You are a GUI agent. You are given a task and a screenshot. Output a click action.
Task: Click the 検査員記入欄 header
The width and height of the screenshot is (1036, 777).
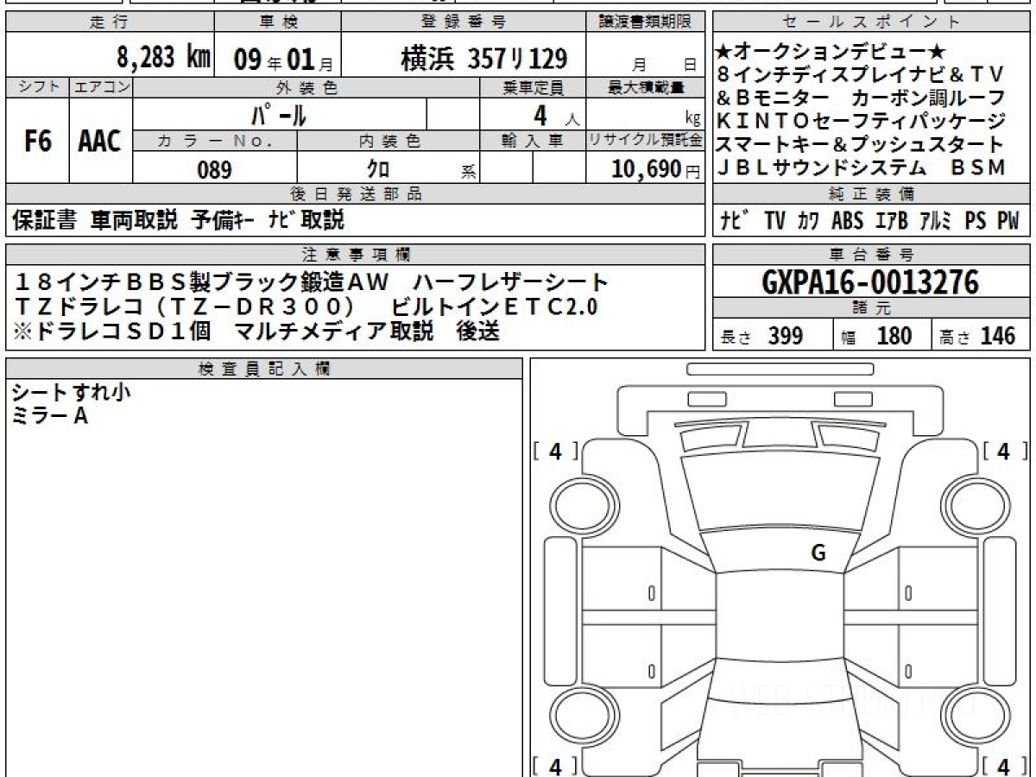click(264, 369)
